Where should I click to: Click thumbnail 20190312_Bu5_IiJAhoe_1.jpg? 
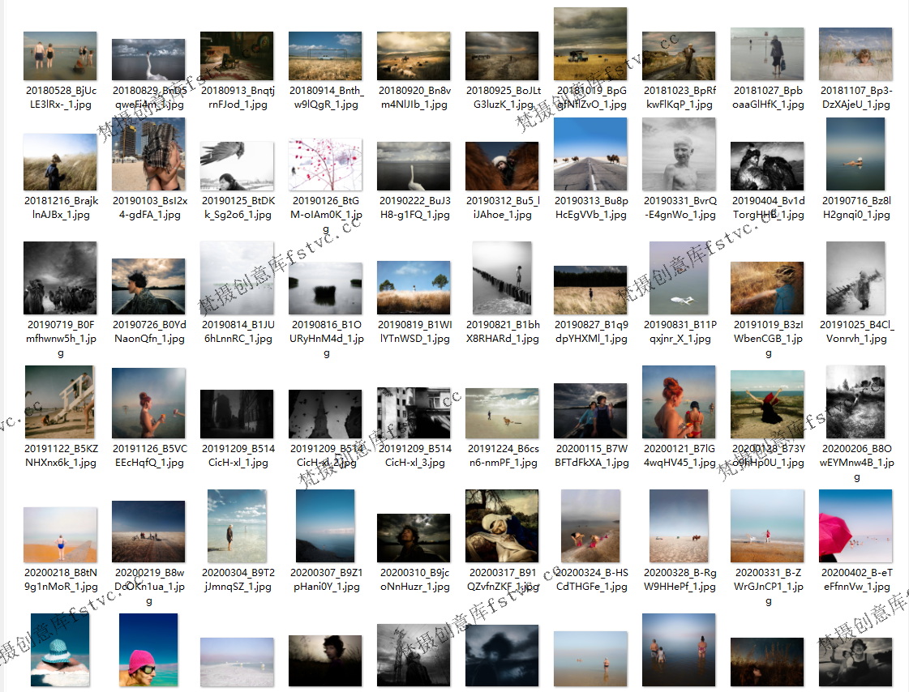tap(502, 165)
